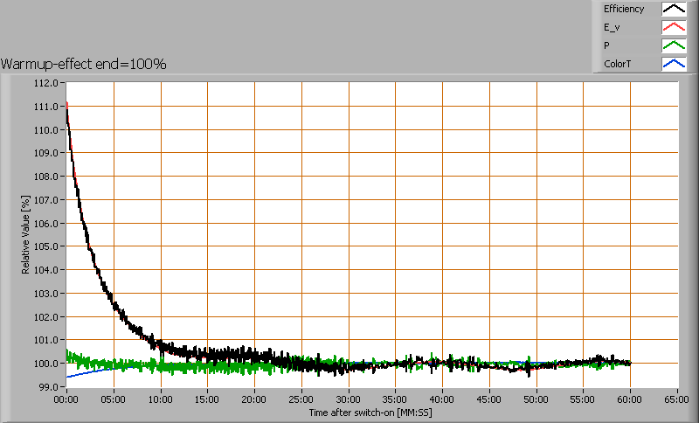Click the 15:00 X-axis tick label

(207, 399)
